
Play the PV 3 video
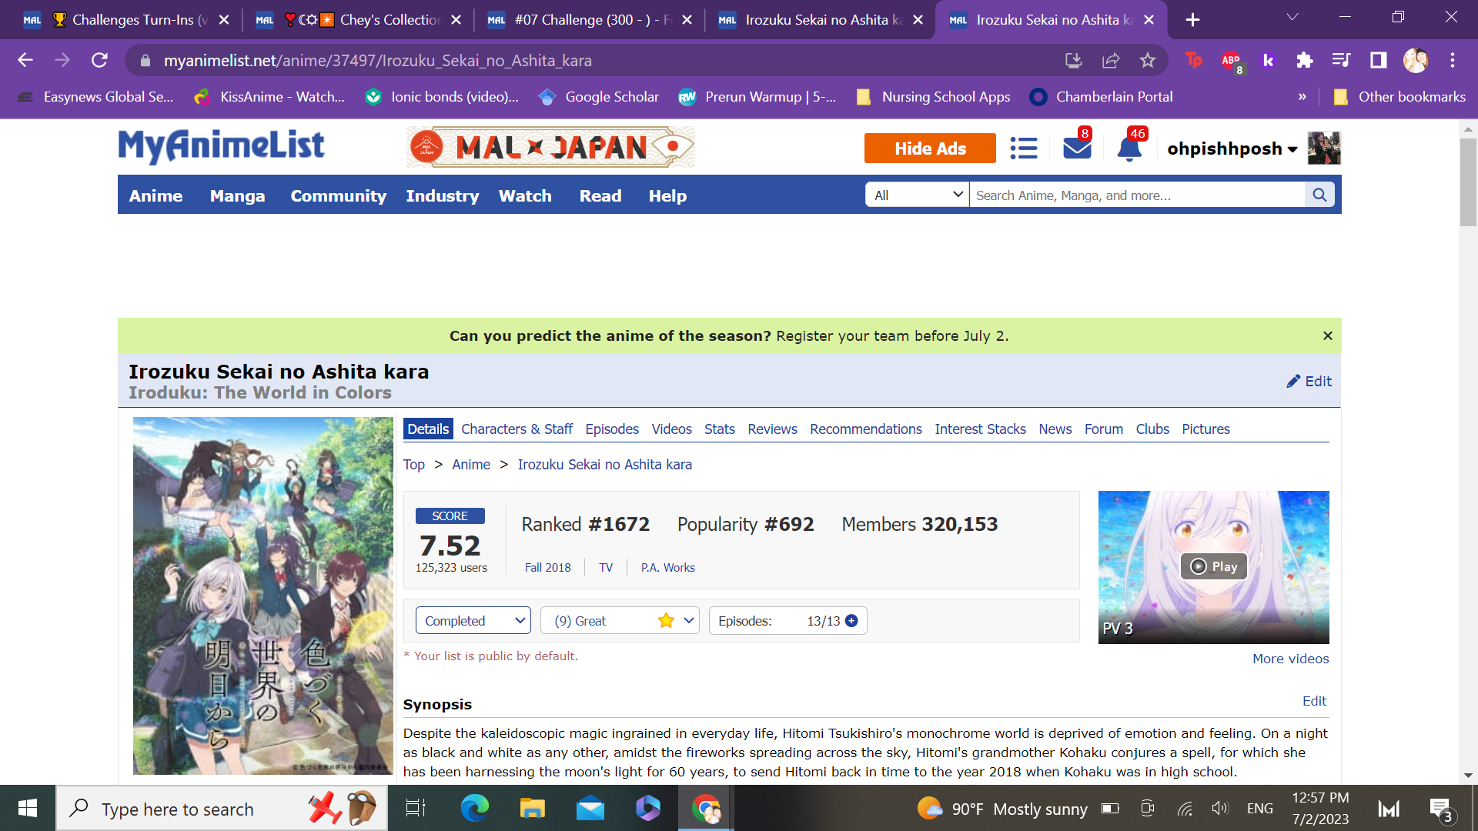tap(1213, 566)
